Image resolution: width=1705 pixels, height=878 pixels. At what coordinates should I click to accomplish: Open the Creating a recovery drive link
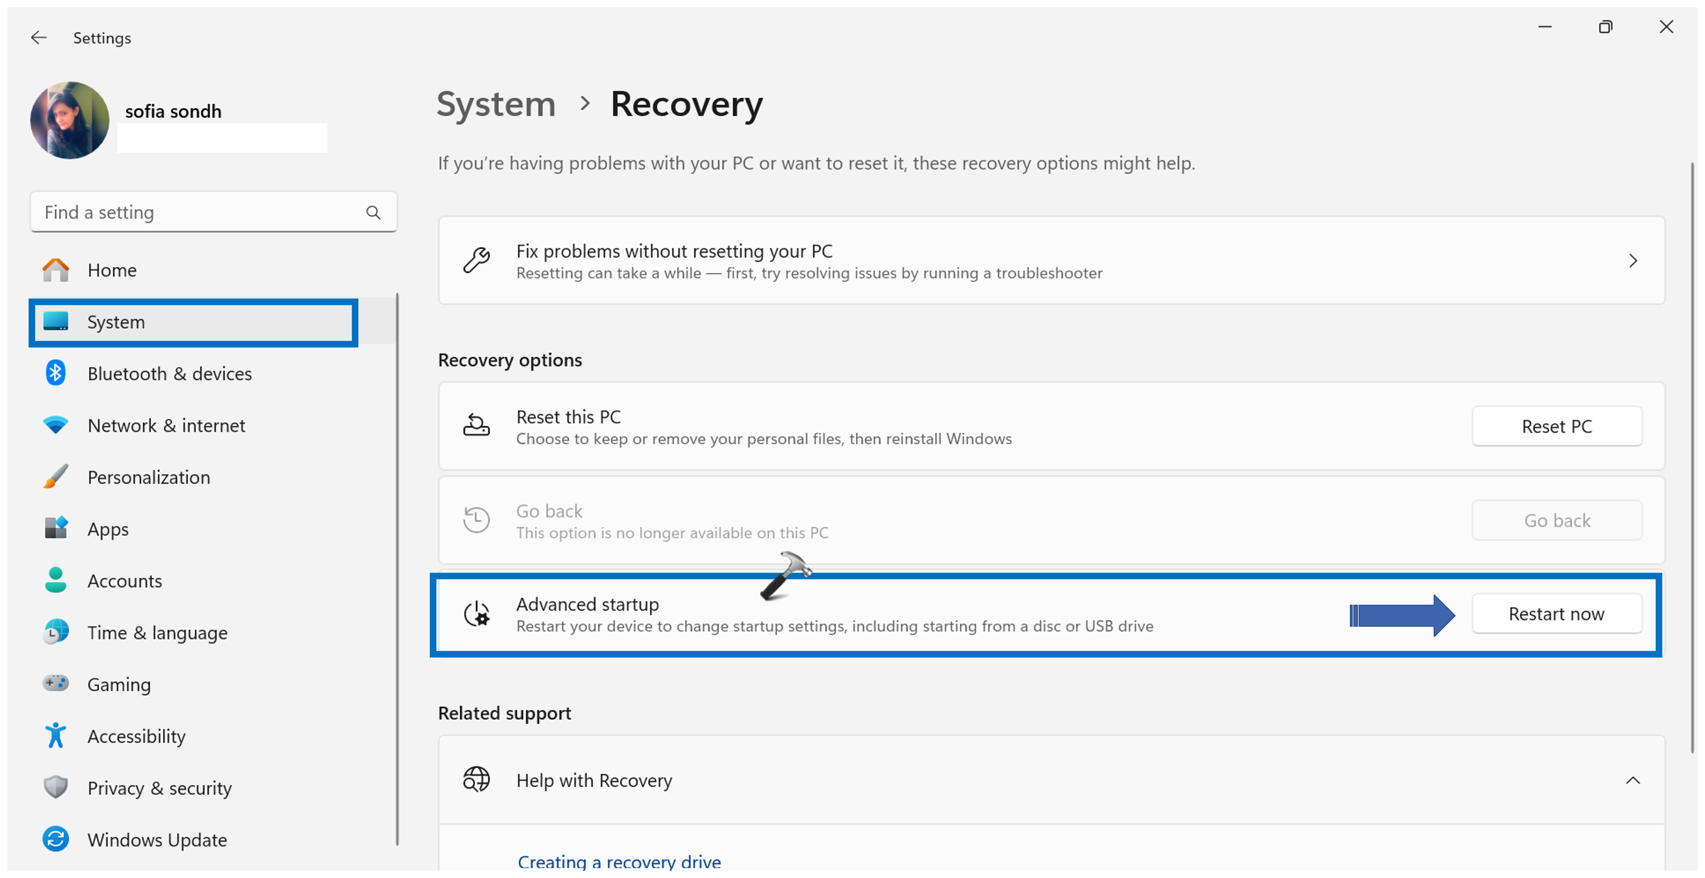(x=619, y=861)
